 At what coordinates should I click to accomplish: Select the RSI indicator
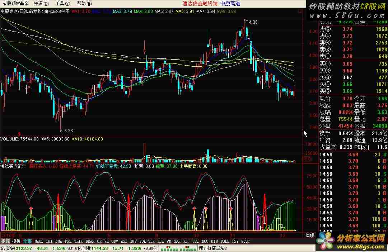click(x=160, y=241)
